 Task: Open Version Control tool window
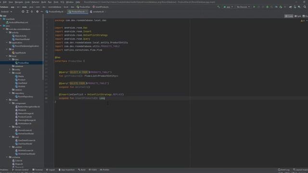(20, 170)
